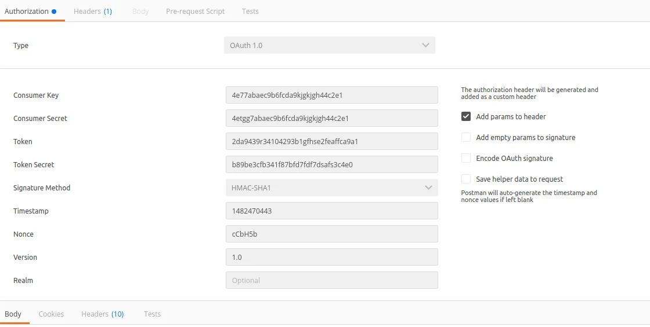Click into the Token Secret field
Viewport: 650px width, 327px height.
click(331, 164)
